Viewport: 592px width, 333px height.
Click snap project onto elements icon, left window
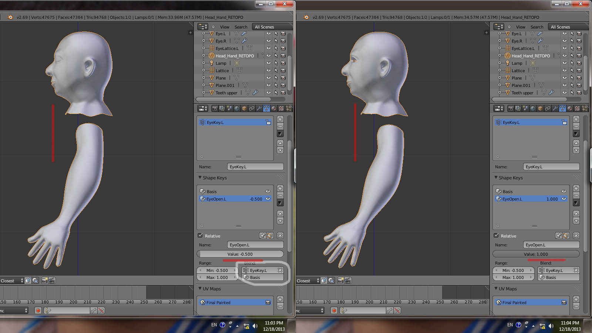tap(36, 280)
